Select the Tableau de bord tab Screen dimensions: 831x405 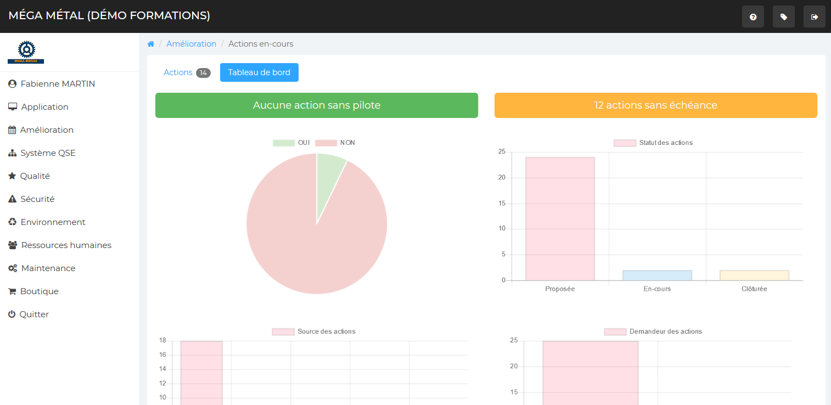coord(259,72)
